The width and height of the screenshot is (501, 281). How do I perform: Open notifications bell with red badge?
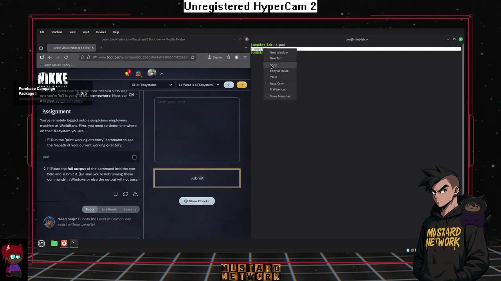pyautogui.click(x=128, y=73)
